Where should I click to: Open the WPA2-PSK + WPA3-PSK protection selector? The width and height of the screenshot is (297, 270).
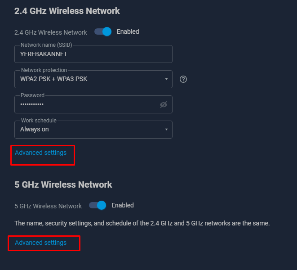tap(93, 79)
